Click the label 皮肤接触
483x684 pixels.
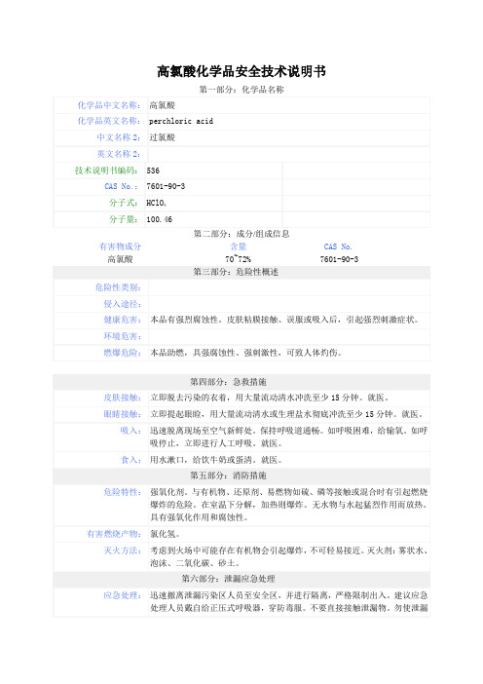[x=123, y=398]
